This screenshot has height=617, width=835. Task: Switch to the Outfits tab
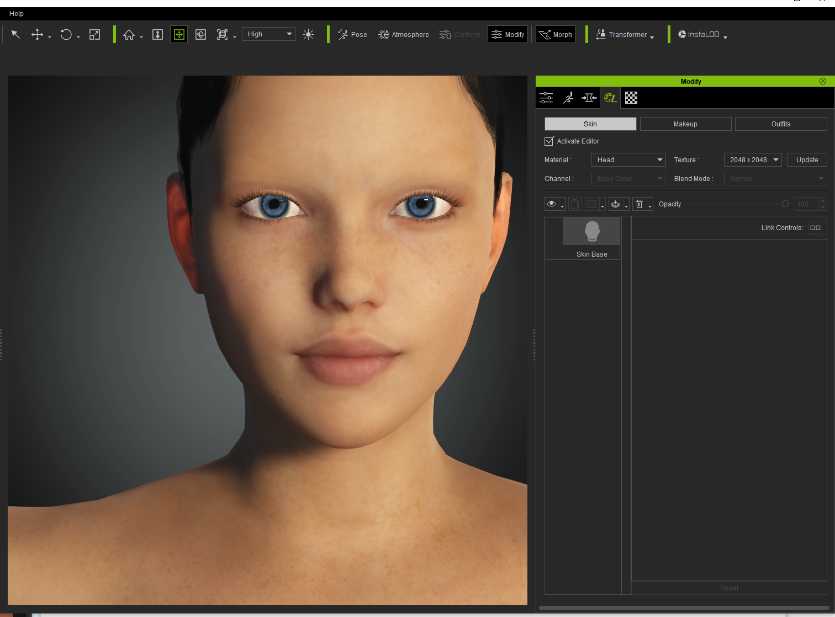pos(781,124)
